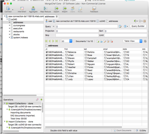The width and height of the screenshot is (149, 134).
Task: Open the Aggregate tool
Action: (x=33, y=10)
